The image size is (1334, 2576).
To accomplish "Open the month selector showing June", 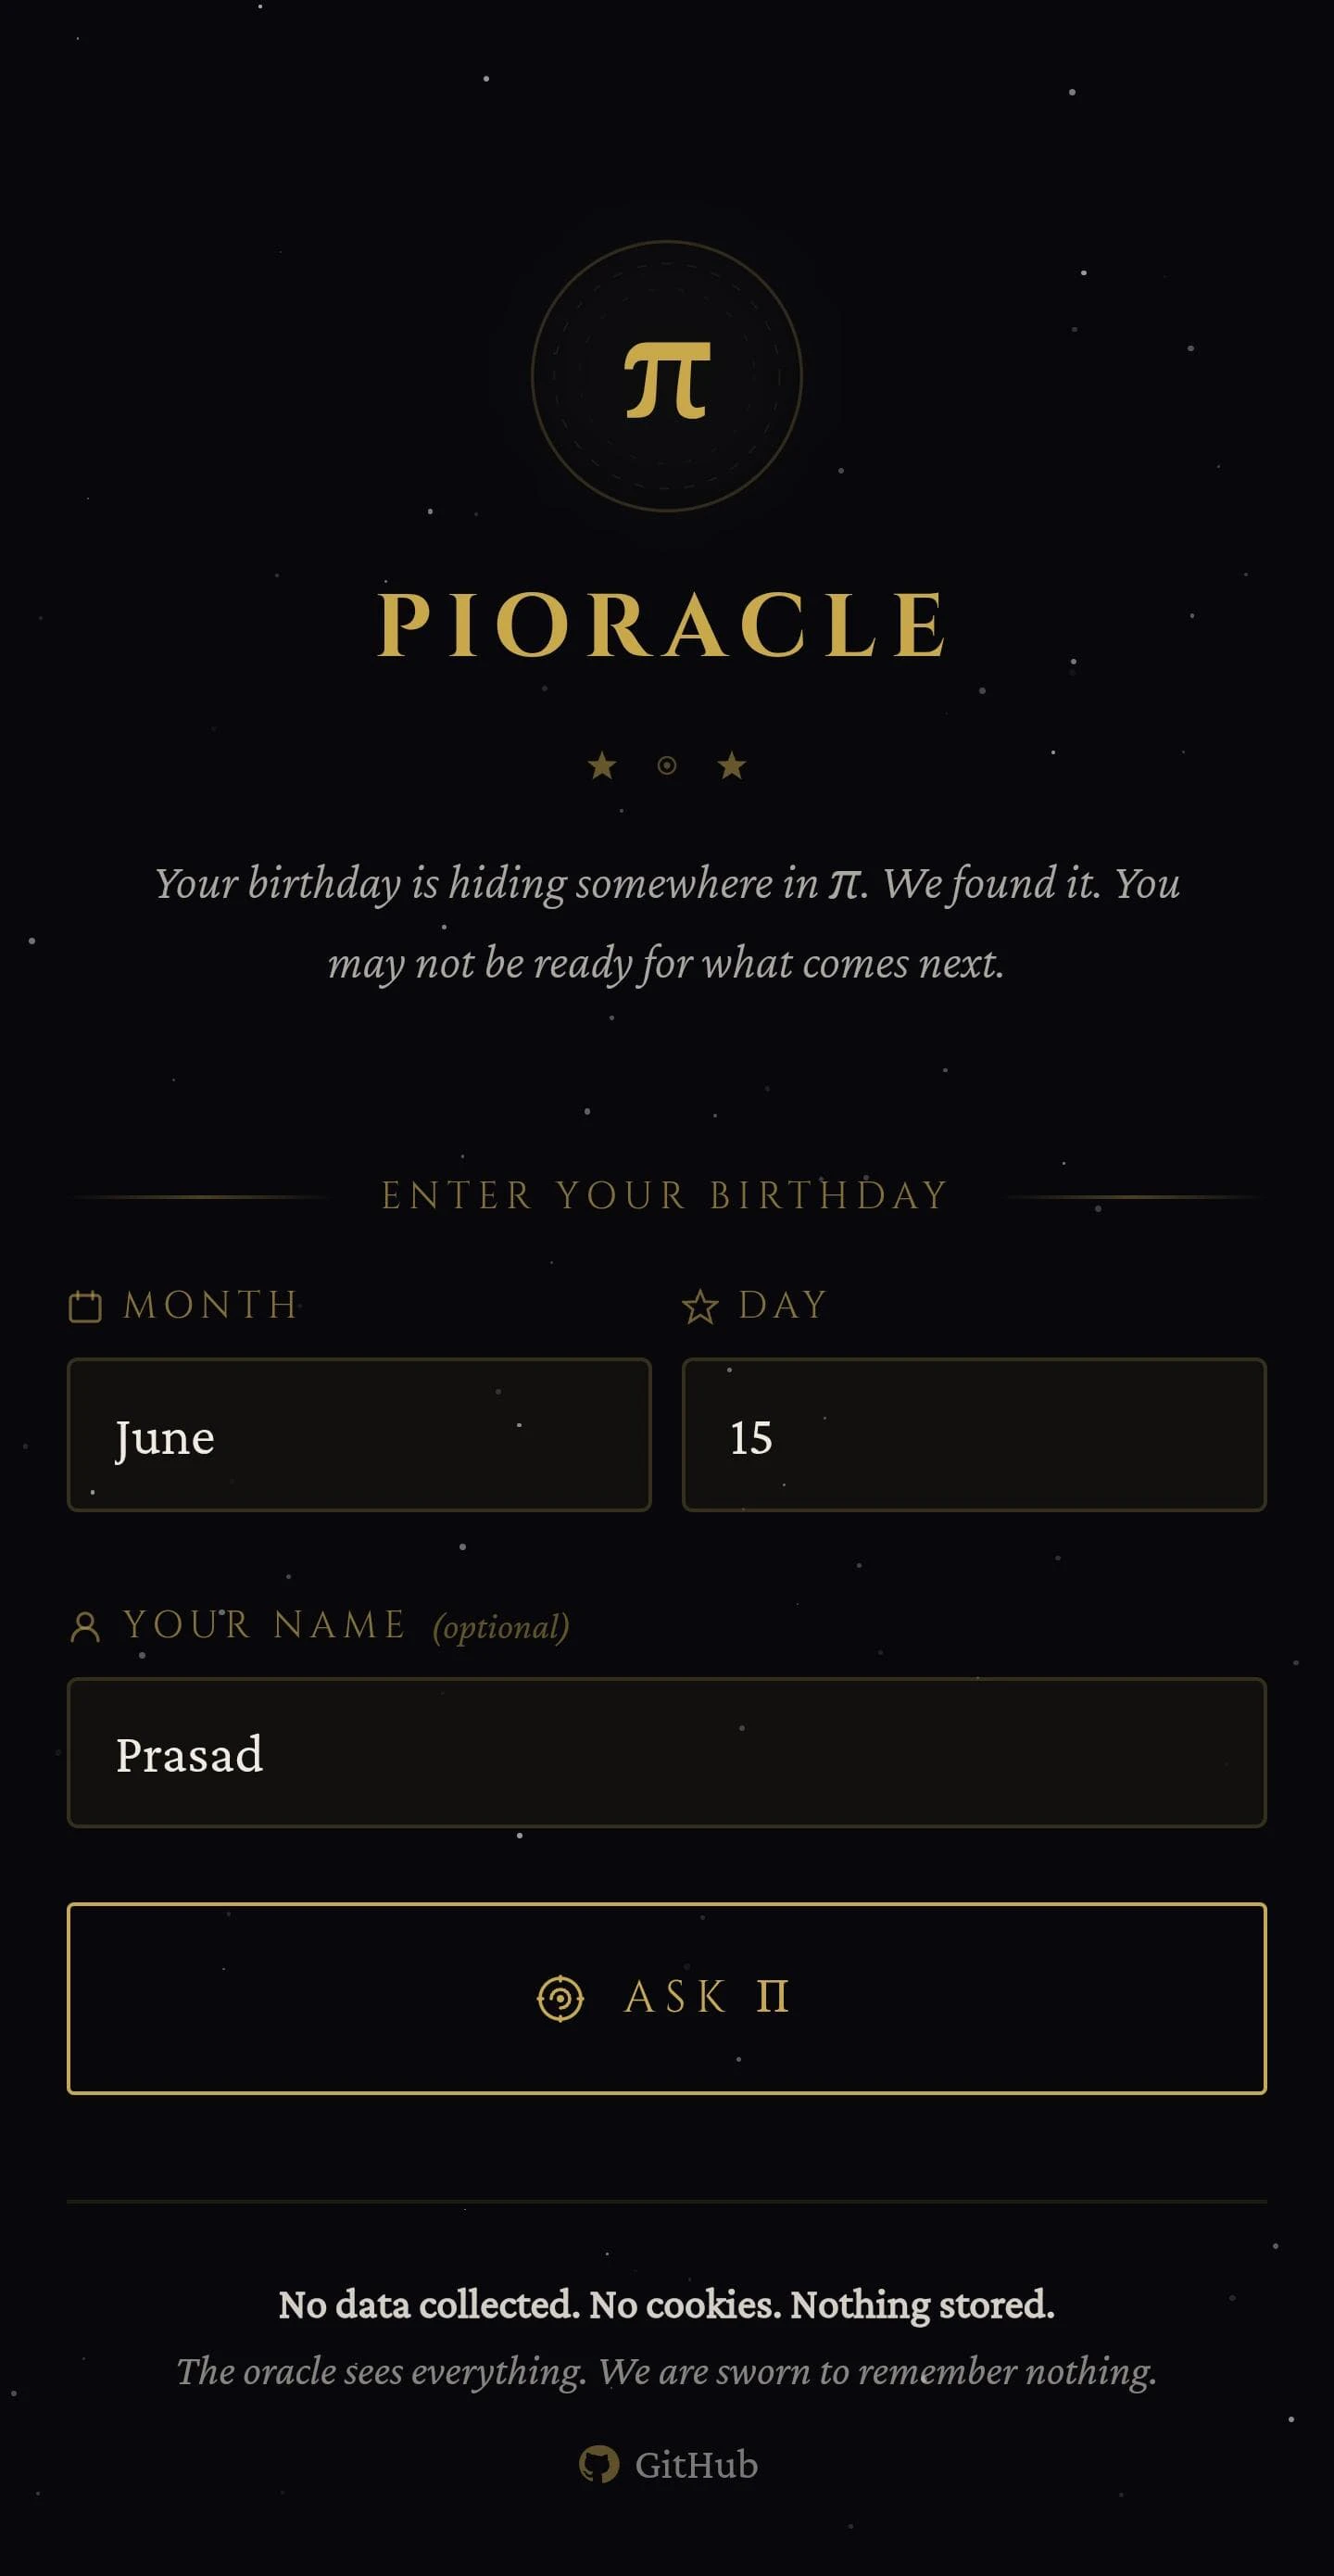I will click(x=360, y=1436).
